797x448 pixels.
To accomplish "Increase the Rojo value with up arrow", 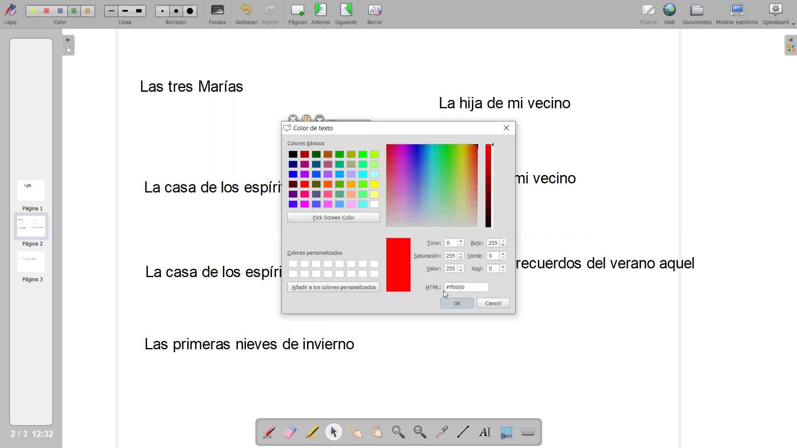I will click(x=503, y=241).
